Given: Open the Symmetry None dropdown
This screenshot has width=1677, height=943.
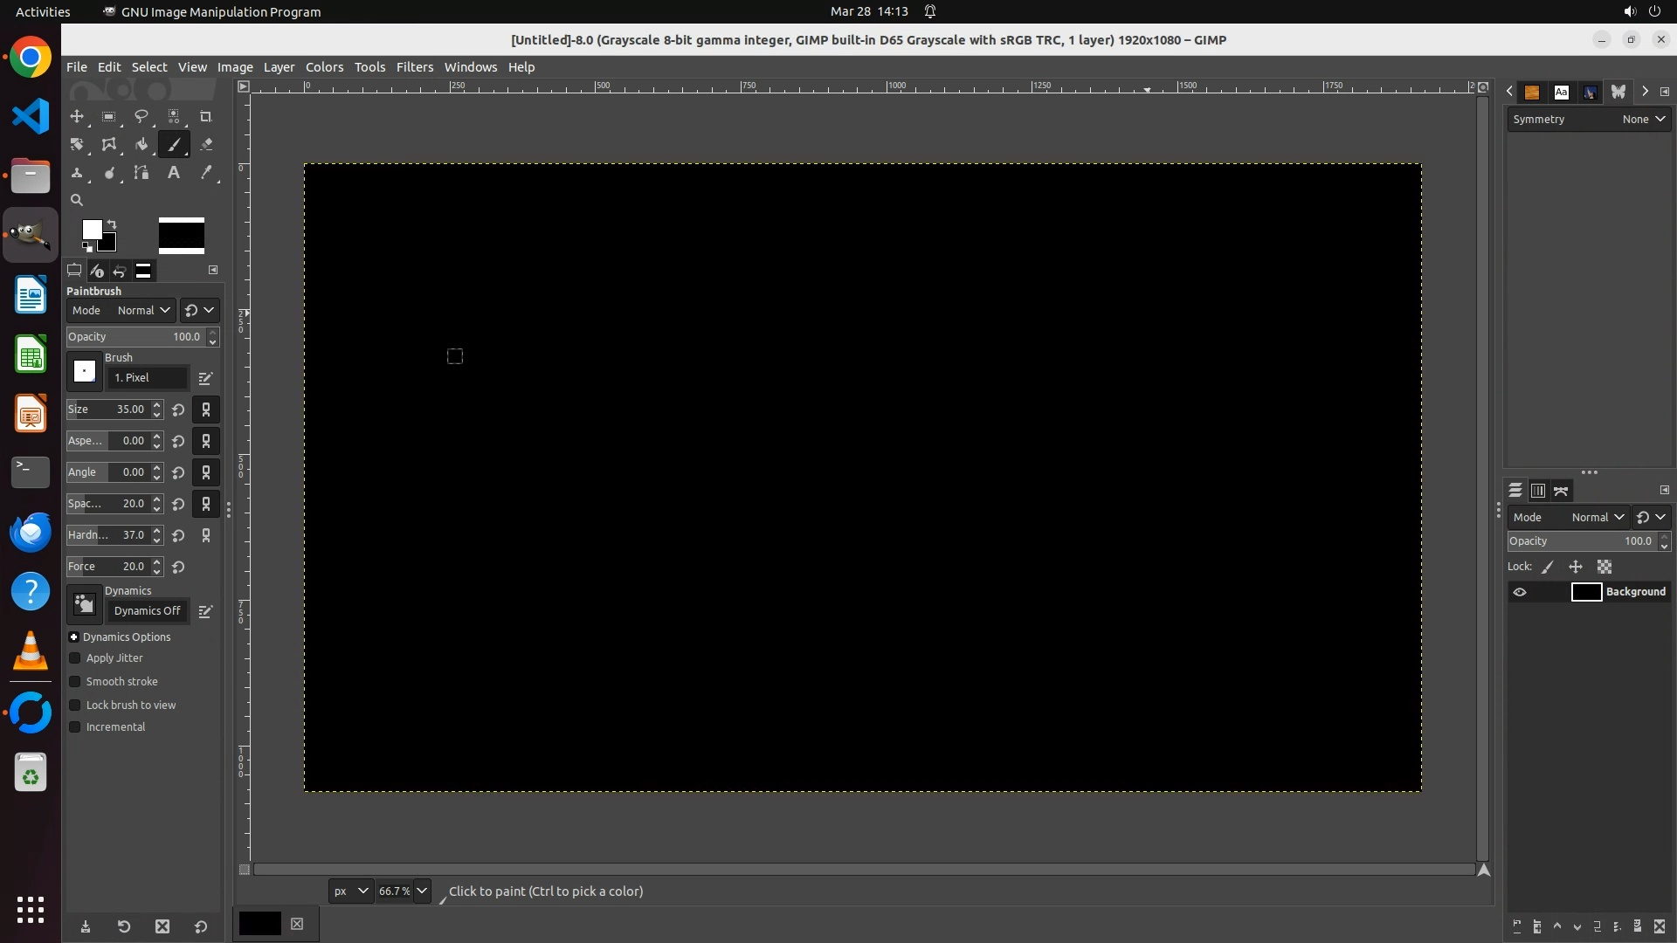Looking at the screenshot, I should tap(1643, 120).
